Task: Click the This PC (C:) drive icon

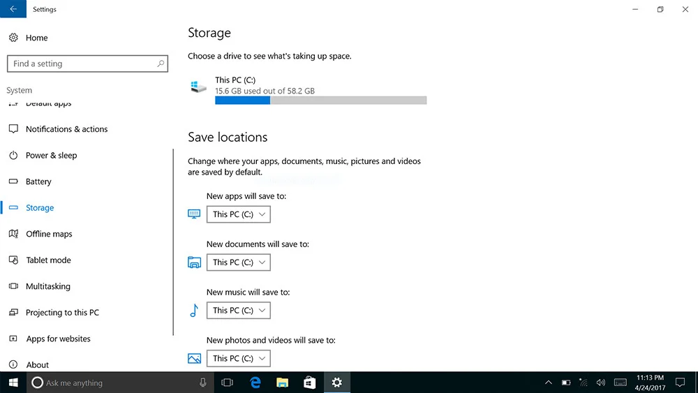Action: [198, 87]
